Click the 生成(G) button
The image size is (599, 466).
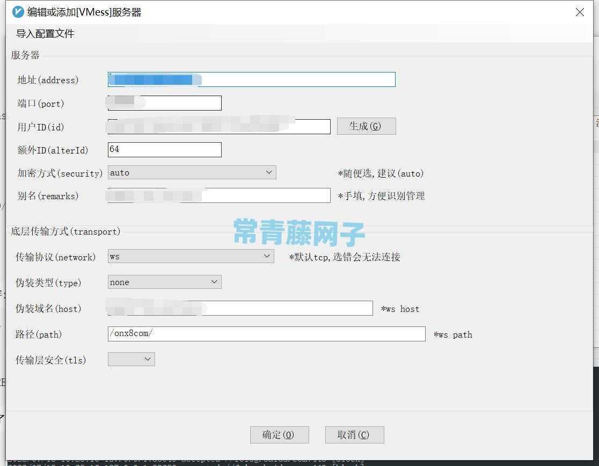point(367,126)
